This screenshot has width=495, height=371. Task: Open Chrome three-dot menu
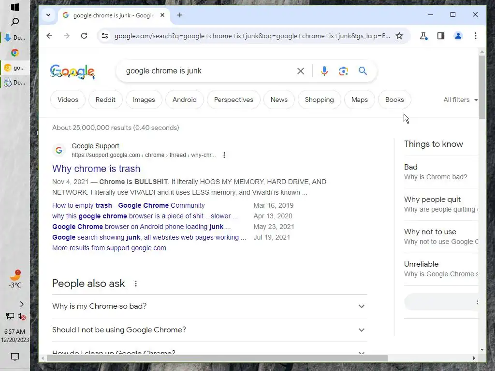click(x=476, y=36)
